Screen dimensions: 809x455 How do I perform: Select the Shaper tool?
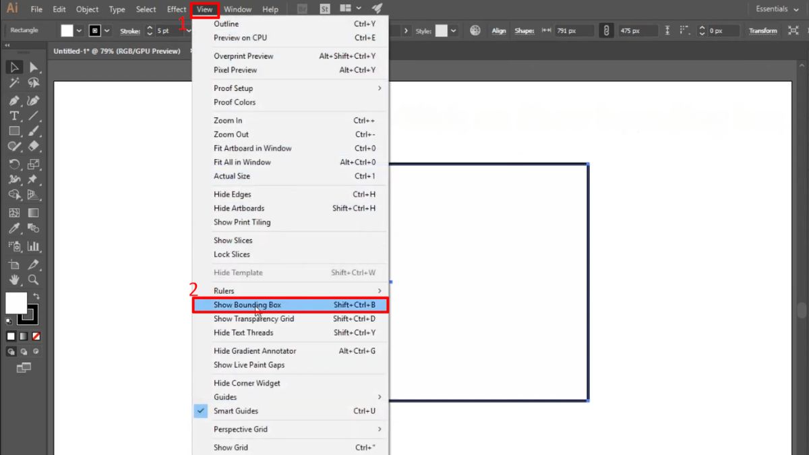click(14, 147)
